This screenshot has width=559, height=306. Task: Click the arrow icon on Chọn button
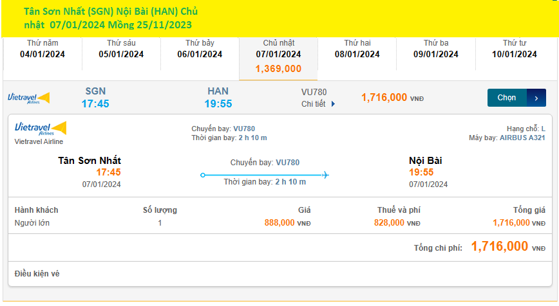coord(536,98)
